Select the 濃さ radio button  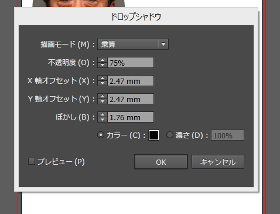pyautogui.click(x=170, y=135)
